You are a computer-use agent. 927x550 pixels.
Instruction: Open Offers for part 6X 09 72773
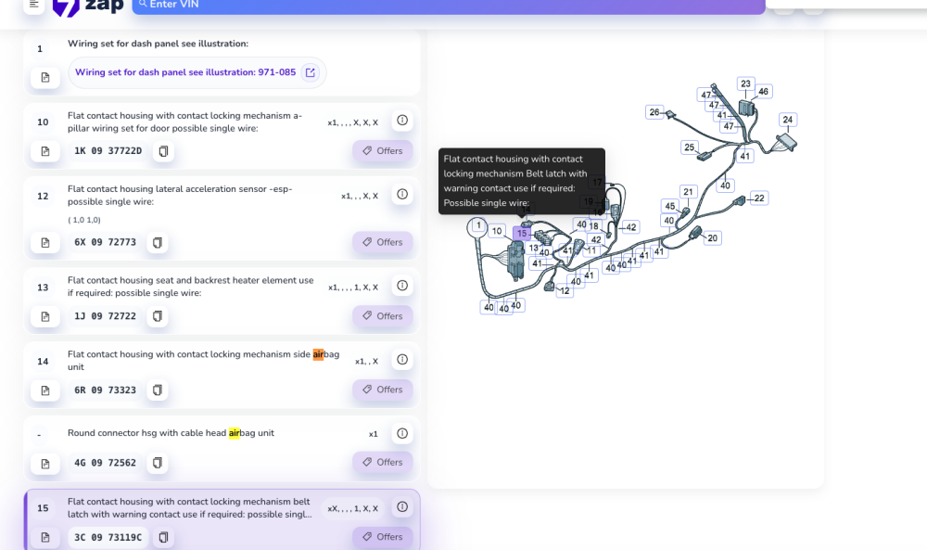tap(383, 242)
